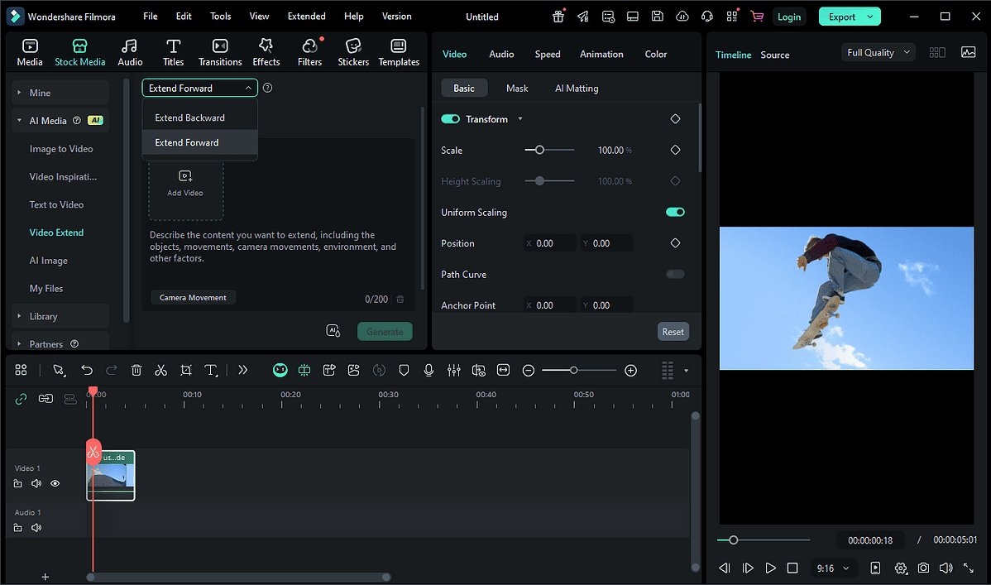Switch to the Animation tab
Screen dimensions: 991x585
pos(601,55)
